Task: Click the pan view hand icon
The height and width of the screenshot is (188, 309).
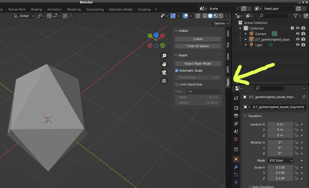Action: 164,64
